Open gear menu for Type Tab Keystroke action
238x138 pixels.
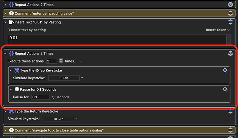225,70
